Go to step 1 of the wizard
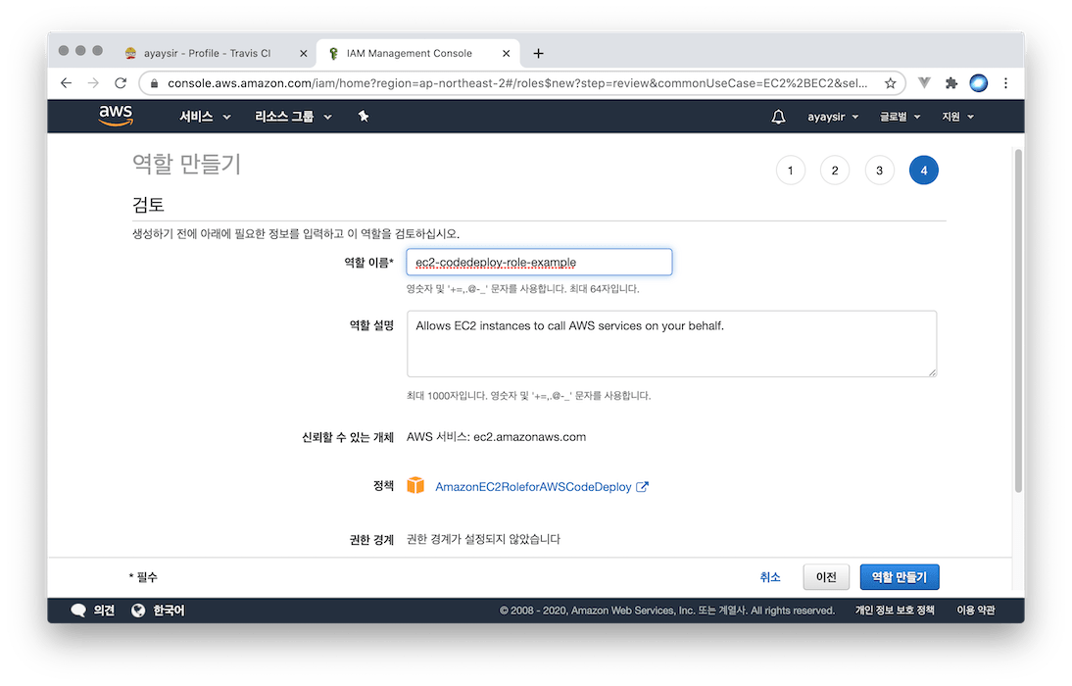The width and height of the screenshot is (1072, 686). click(x=790, y=171)
